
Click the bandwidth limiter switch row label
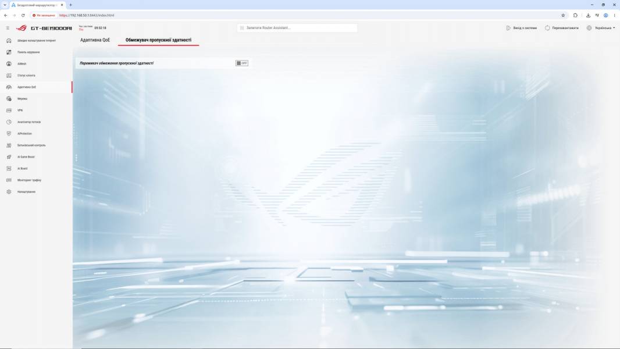(x=117, y=63)
